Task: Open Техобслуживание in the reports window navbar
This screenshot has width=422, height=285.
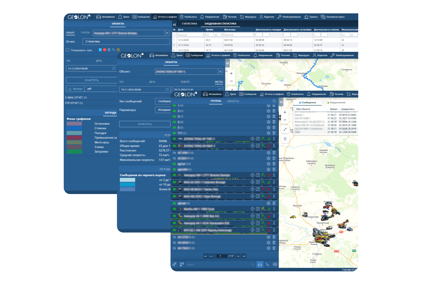Action: tap(290, 17)
